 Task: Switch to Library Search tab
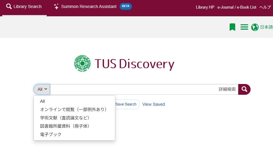[24, 7]
